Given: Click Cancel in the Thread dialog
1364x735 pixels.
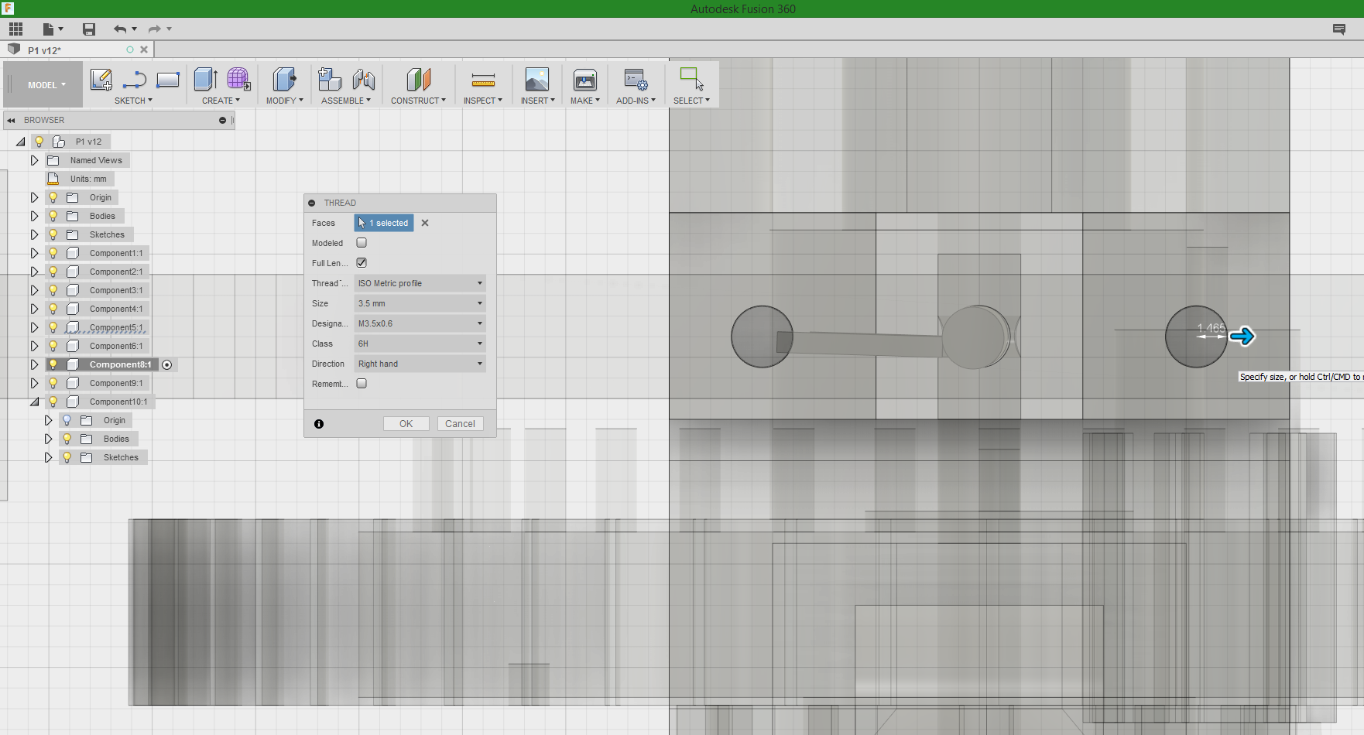Looking at the screenshot, I should [461, 424].
